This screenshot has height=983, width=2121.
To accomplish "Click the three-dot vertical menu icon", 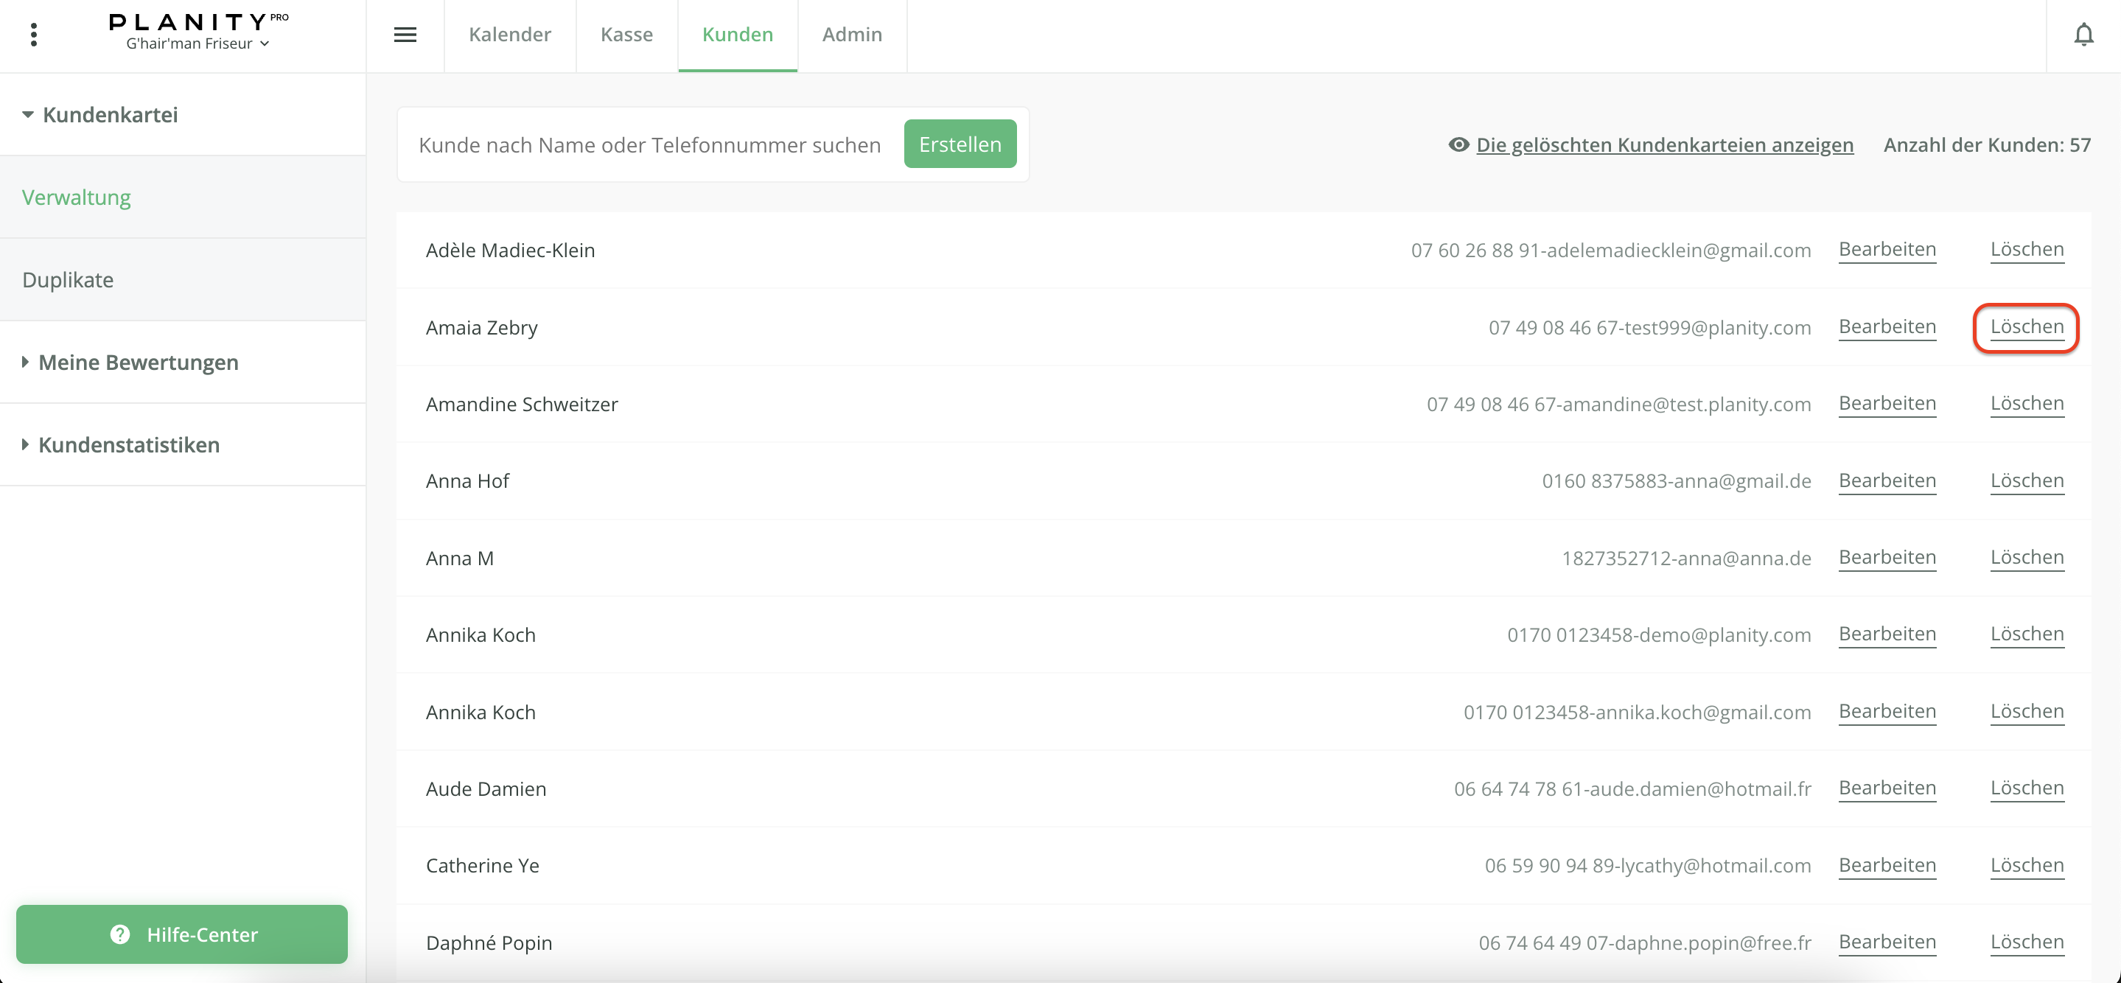I will [34, 35].
